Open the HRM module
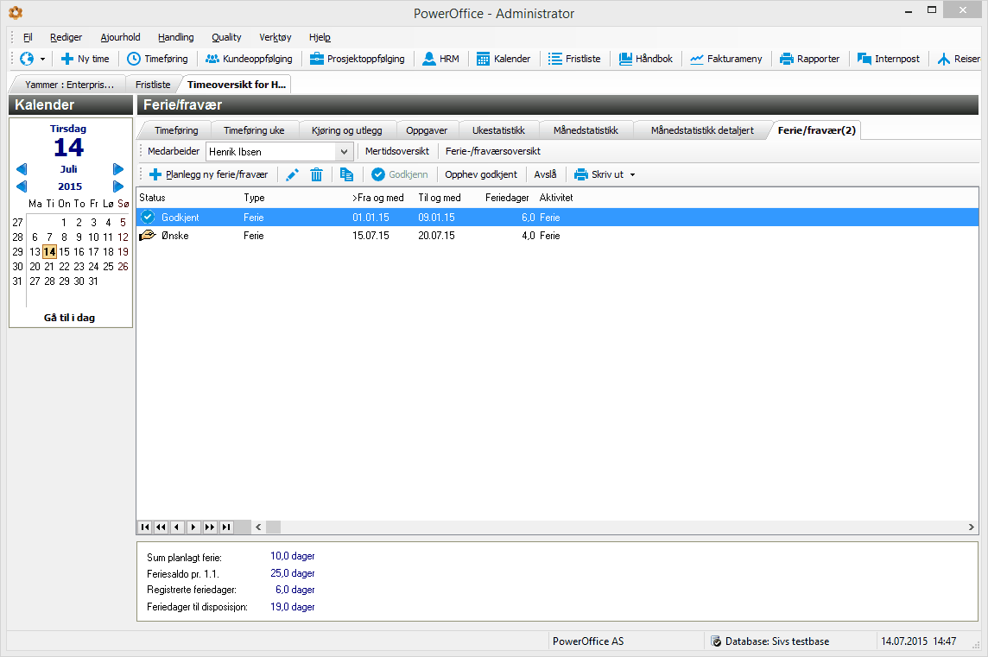This screenshot has height=657, width=988. [x=440, y=59]
